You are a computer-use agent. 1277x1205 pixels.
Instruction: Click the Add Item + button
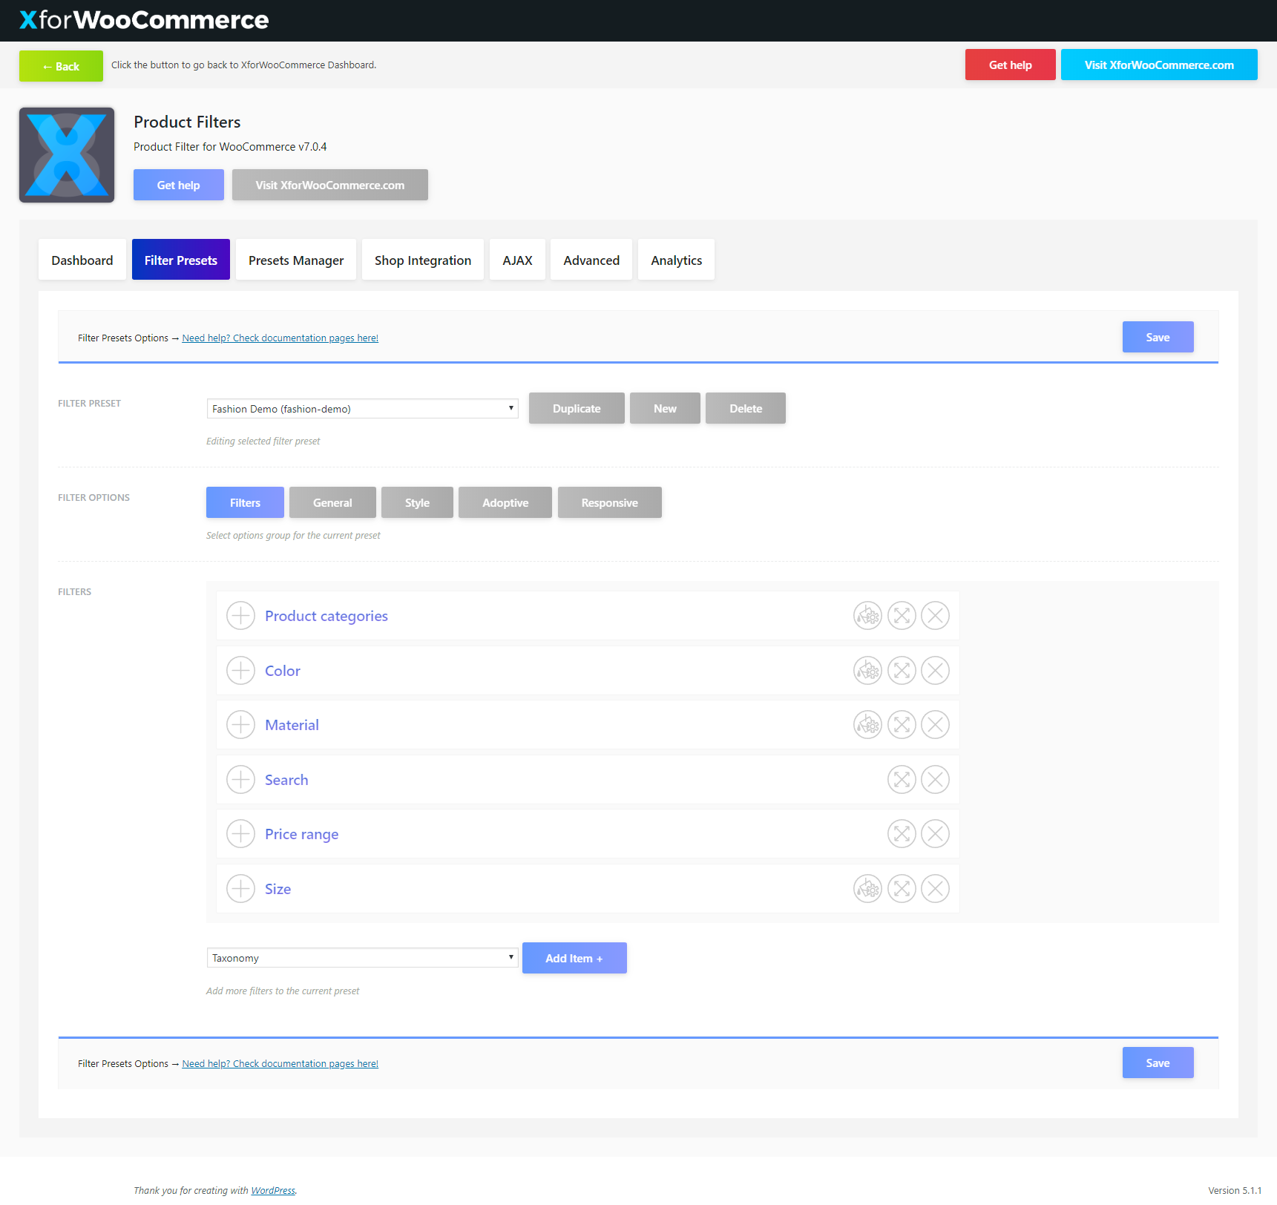pos(574,959)
